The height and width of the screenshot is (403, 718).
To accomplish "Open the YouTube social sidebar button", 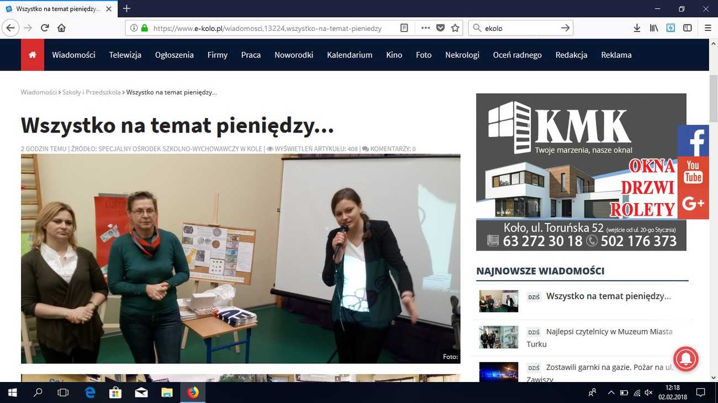I will (693, 172).
